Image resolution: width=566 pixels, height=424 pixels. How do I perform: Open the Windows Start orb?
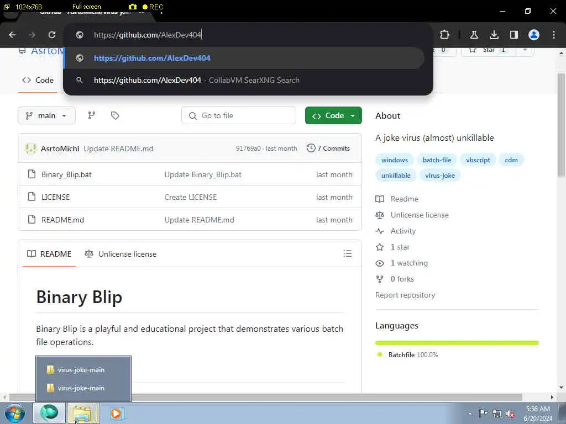pyautogui.click(x=14, y=413)
